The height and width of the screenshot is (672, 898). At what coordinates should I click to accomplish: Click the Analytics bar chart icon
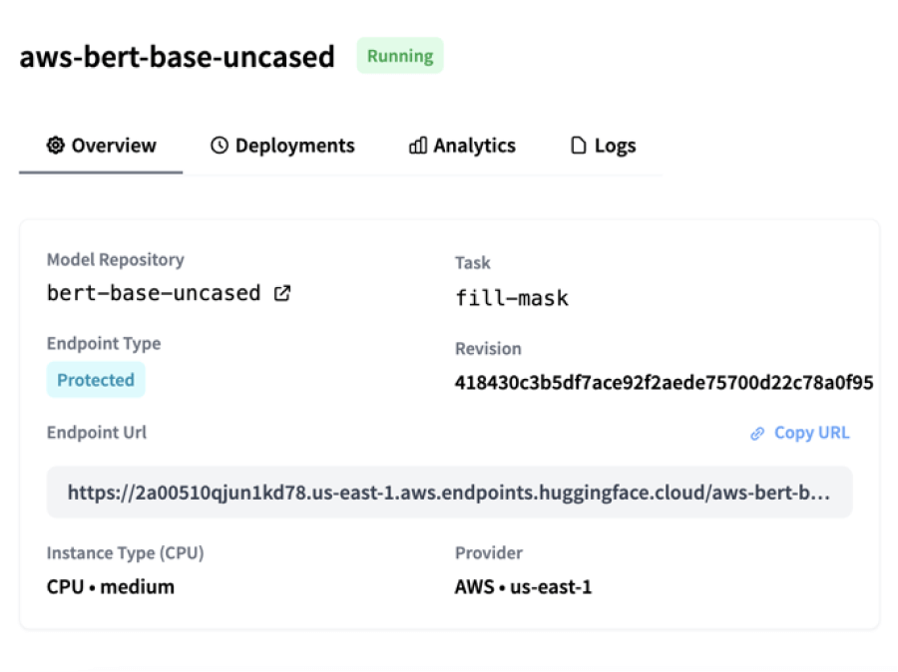[x=417, y=146]
